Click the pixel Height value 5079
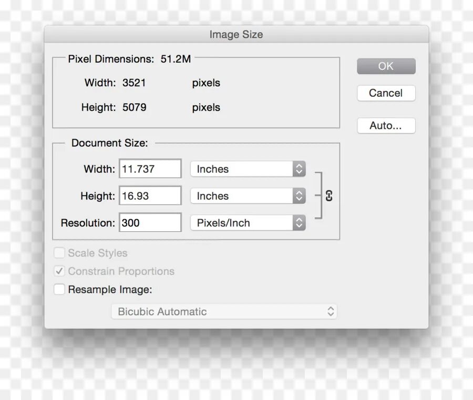Viewport: 473px width, 400px height. click(135, 107)
